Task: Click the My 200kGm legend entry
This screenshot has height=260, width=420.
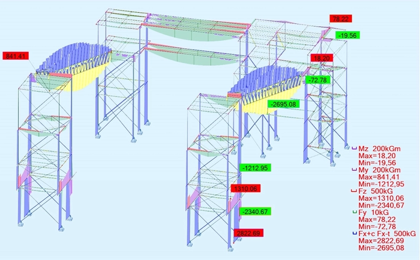Action: (379, 169)
